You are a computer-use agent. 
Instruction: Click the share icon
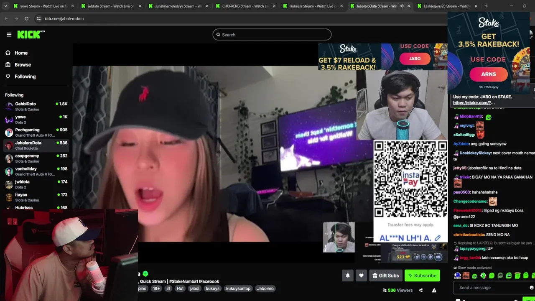420,290
